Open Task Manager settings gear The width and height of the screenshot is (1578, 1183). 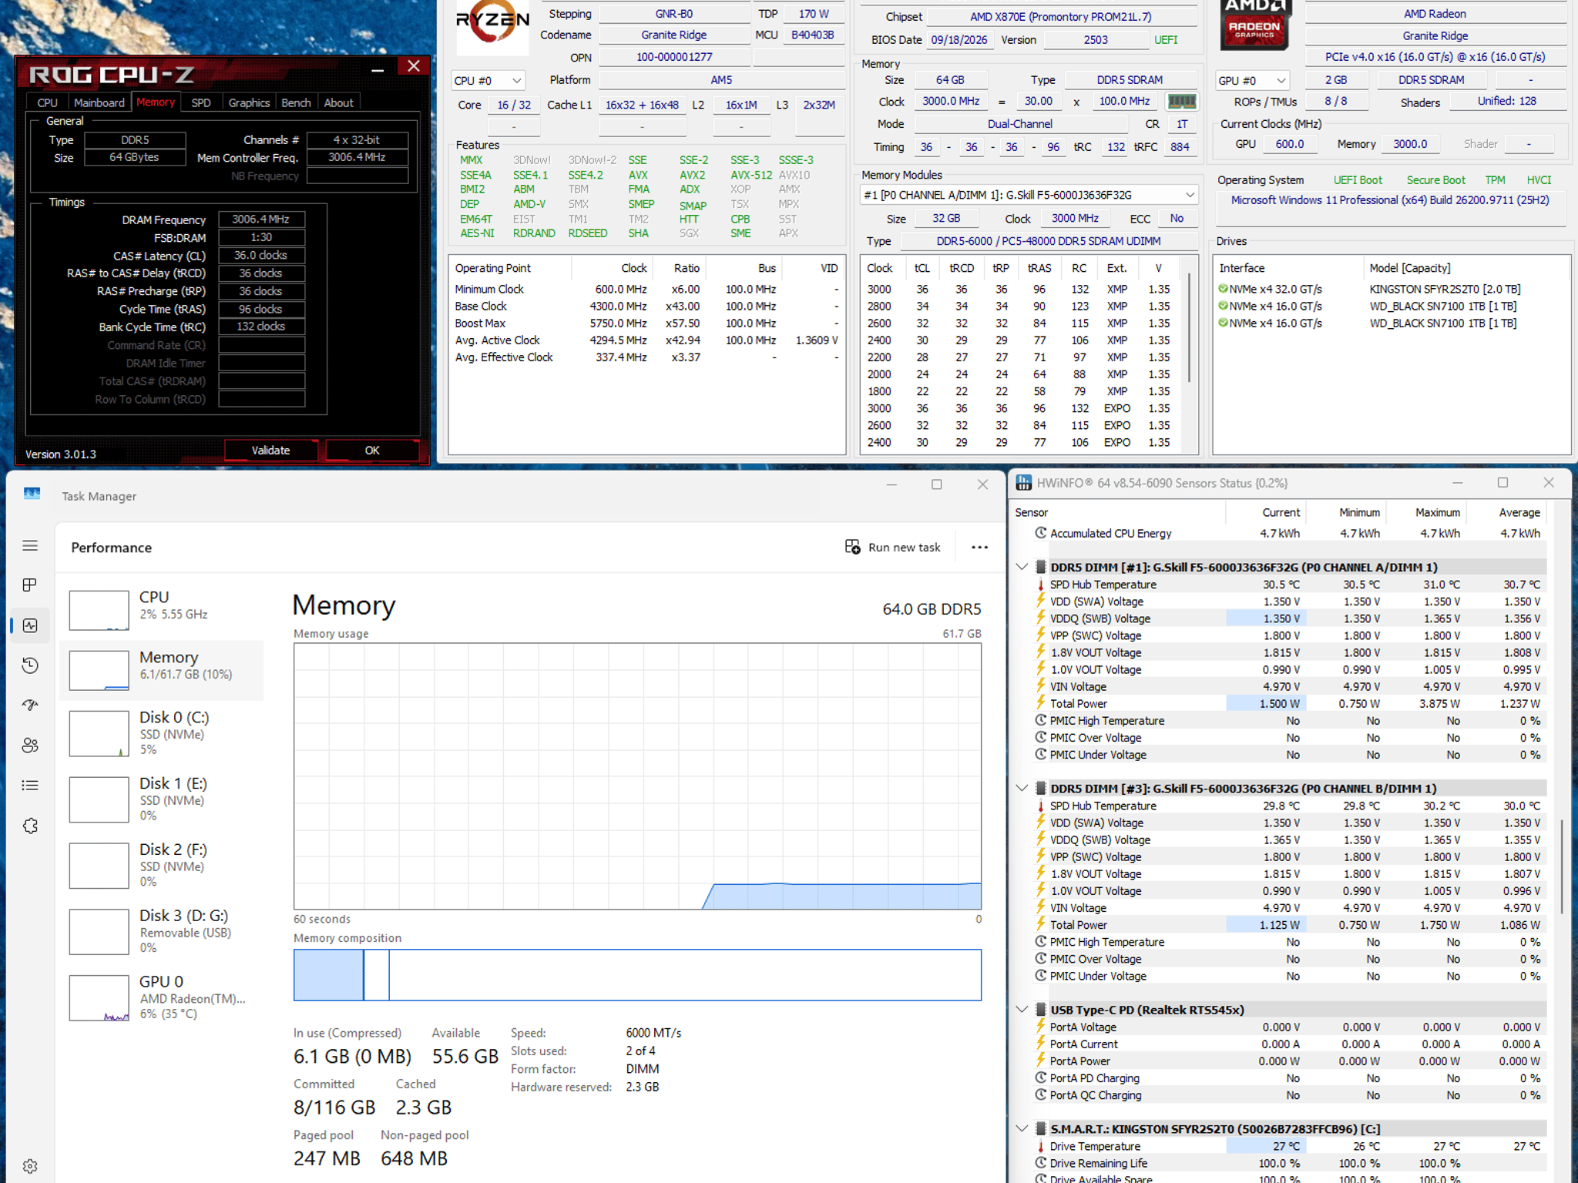pyautogui.click(x=30, y=1166)
